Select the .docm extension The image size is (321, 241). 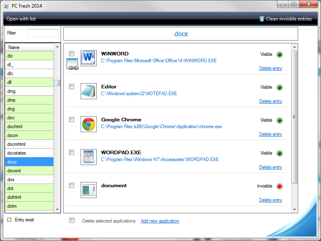click(x=29, y=135)
